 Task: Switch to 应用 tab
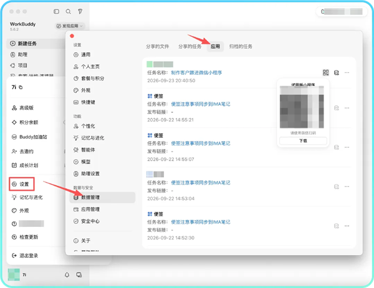tap(216, 47)
